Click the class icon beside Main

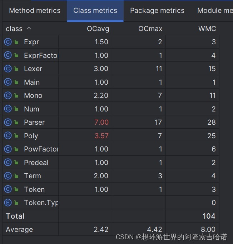8,82
